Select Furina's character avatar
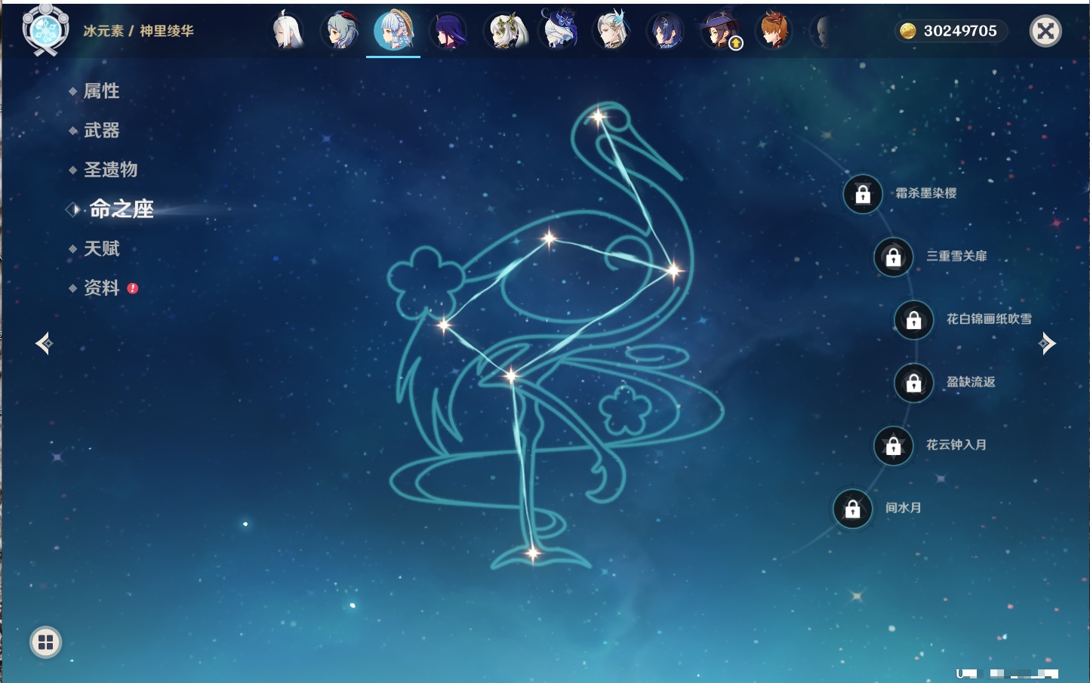 (x=559, y=32)
